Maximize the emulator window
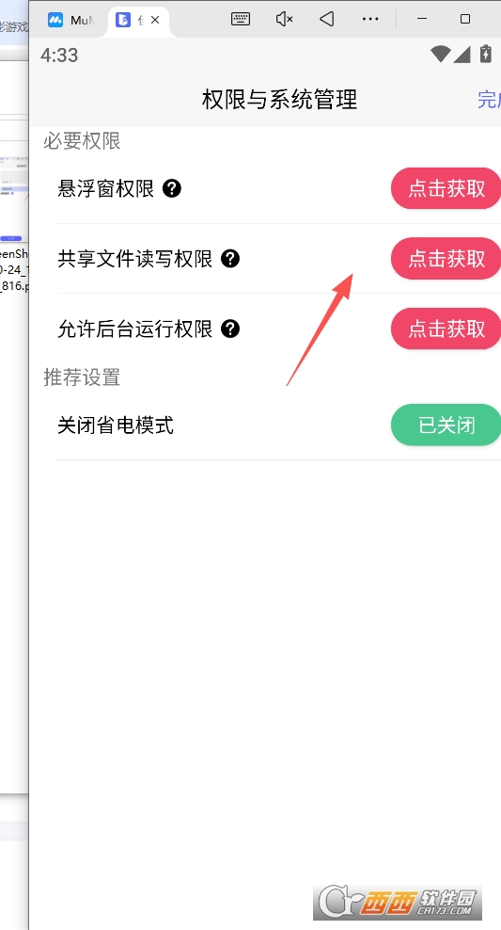 click(x=465, y=19)
